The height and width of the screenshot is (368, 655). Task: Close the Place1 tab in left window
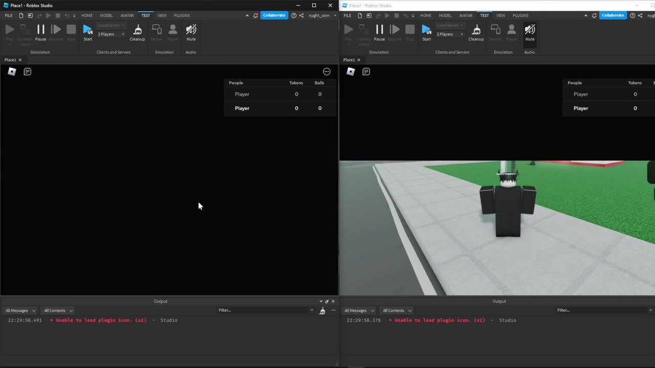click(x=20, y=60)
